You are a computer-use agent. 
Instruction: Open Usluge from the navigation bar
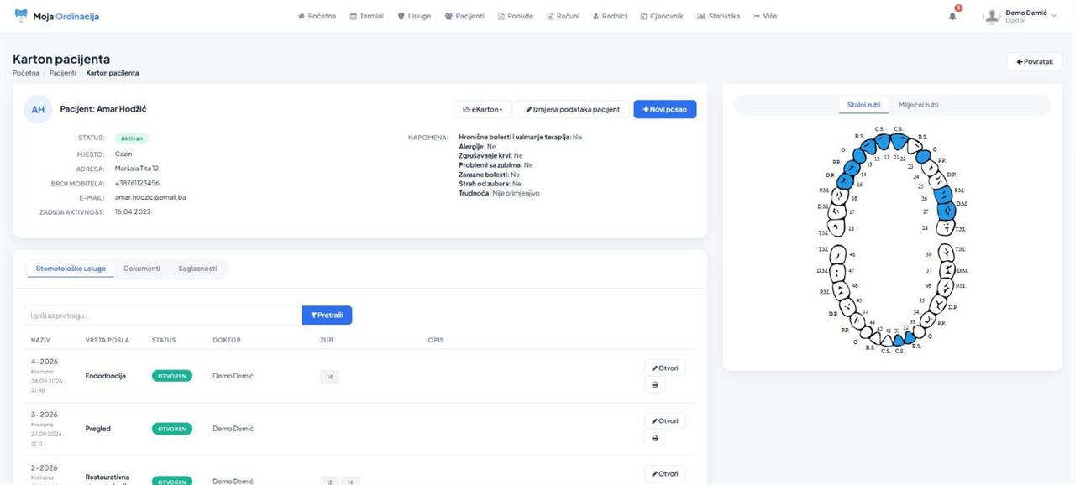414,16
